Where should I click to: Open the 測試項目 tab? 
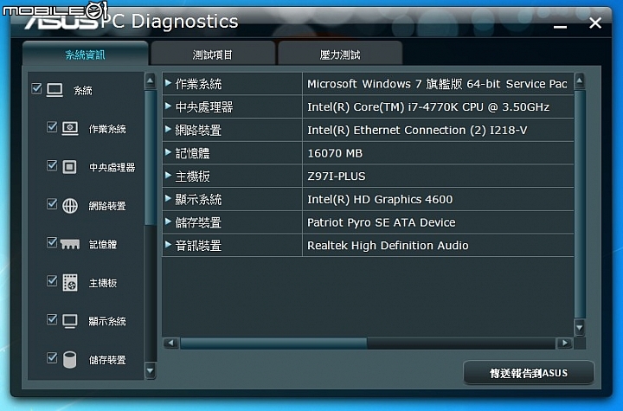click(x=213, y=54)
